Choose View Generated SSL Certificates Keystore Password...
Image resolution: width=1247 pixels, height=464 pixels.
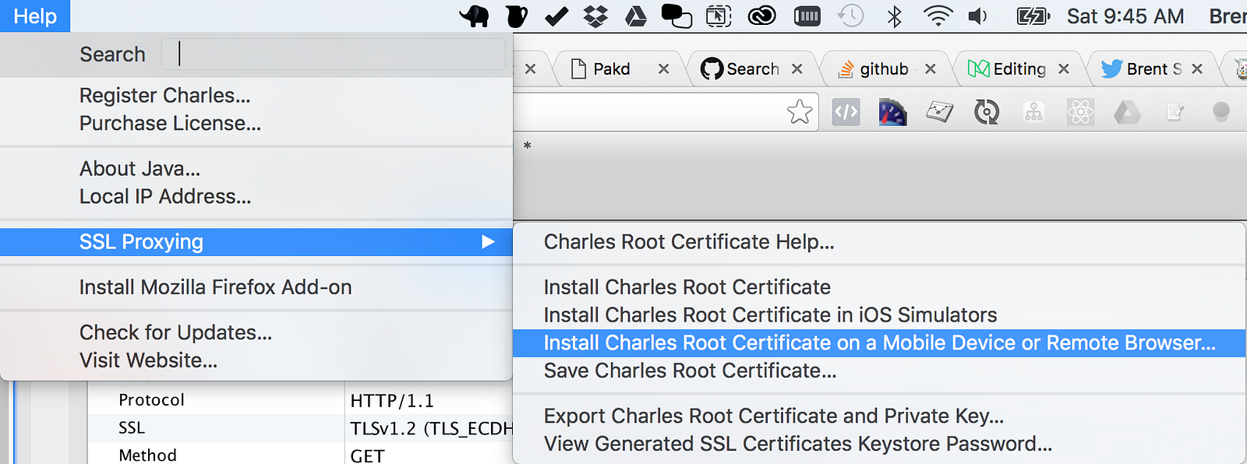[x=879, y=445]
